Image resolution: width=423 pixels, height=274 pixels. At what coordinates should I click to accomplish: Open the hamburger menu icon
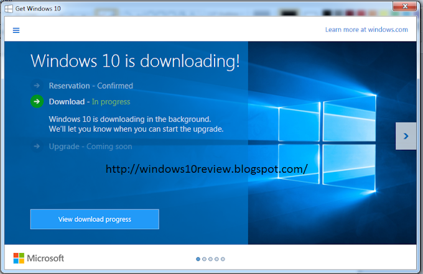point(16,30)
